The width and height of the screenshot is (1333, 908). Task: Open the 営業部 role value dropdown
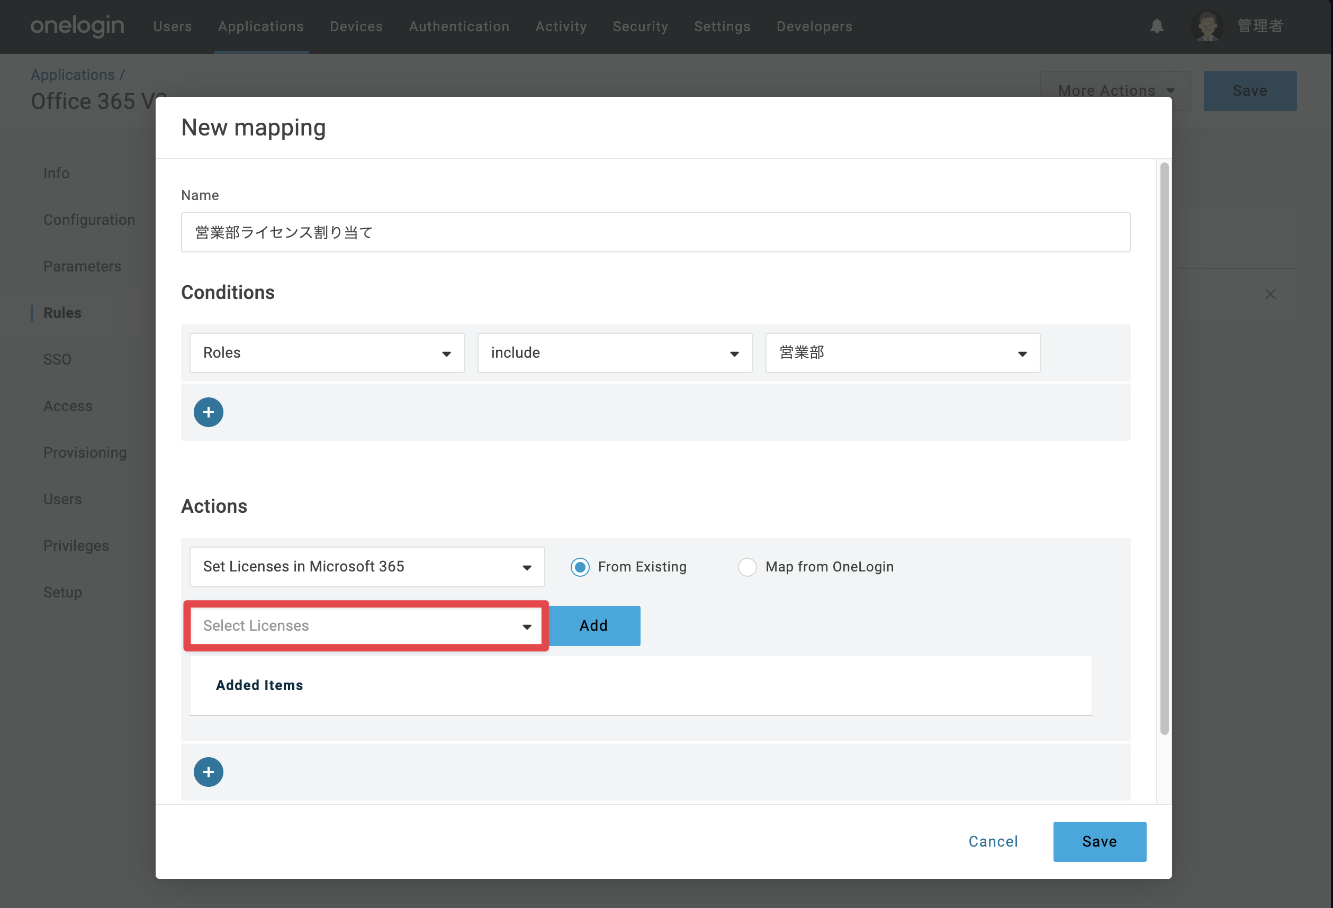[903, 353]
